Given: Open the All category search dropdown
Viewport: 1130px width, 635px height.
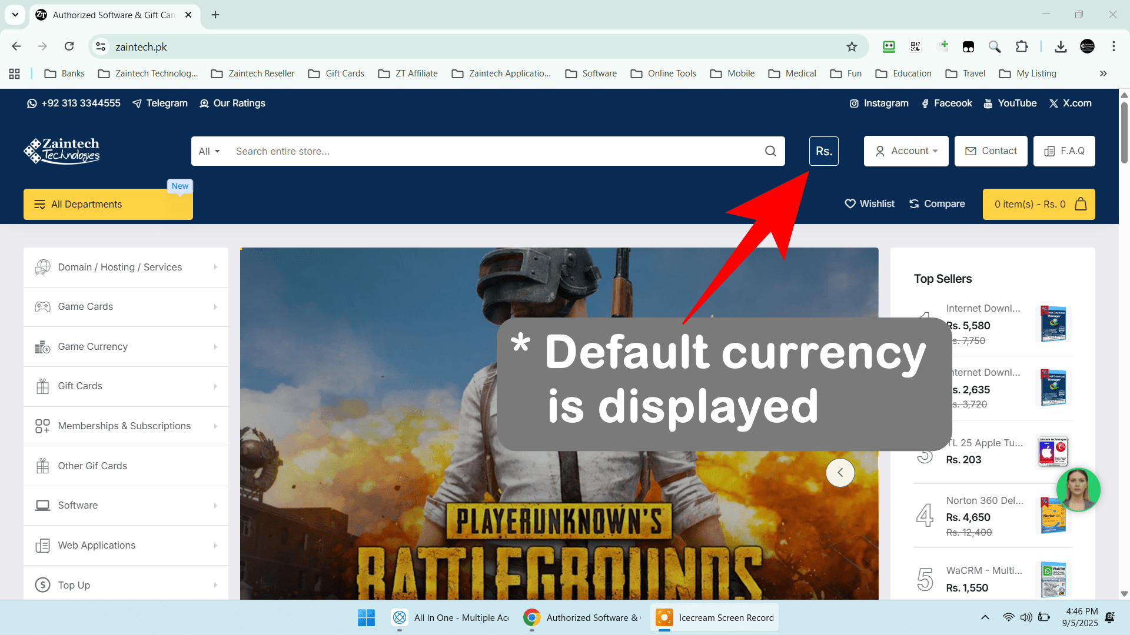Looking at the screenshot, I should (x=209, y=151).
